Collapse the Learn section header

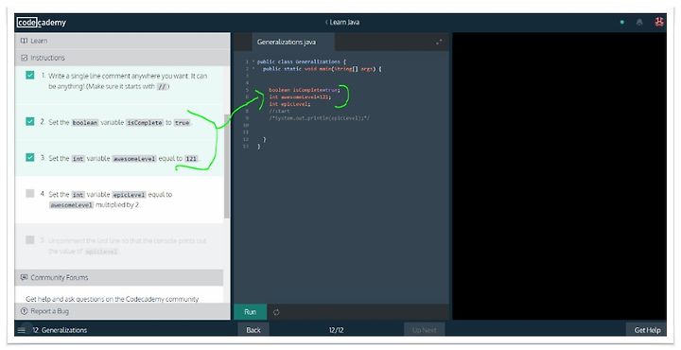(x=122, y=41)
